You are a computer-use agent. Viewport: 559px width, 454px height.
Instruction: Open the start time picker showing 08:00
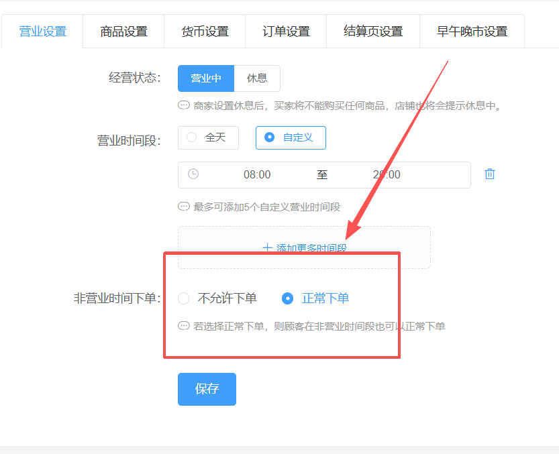point(257,175)
